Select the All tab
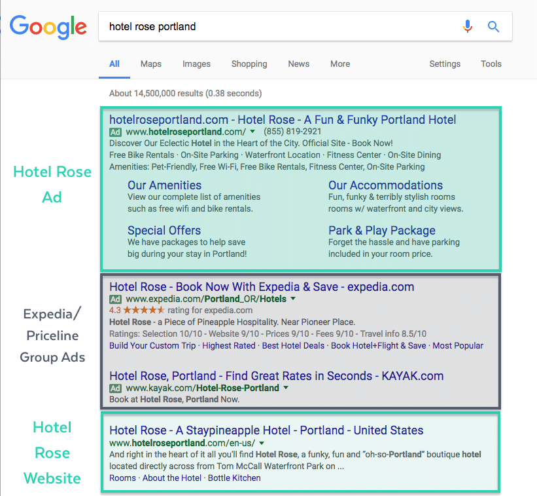The image size is (537, 496). [114, 64]
